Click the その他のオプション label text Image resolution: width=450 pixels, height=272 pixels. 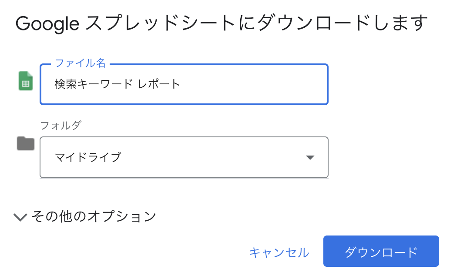(94, 216)
